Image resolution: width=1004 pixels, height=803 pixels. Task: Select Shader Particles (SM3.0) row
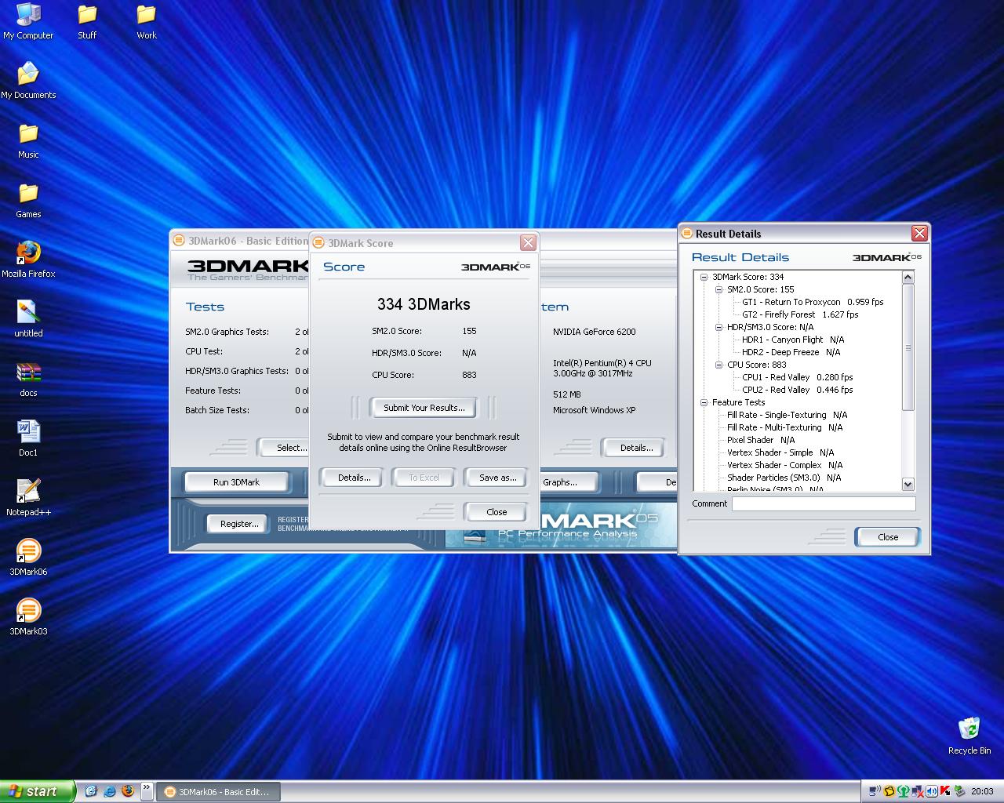tap(784, 478)
